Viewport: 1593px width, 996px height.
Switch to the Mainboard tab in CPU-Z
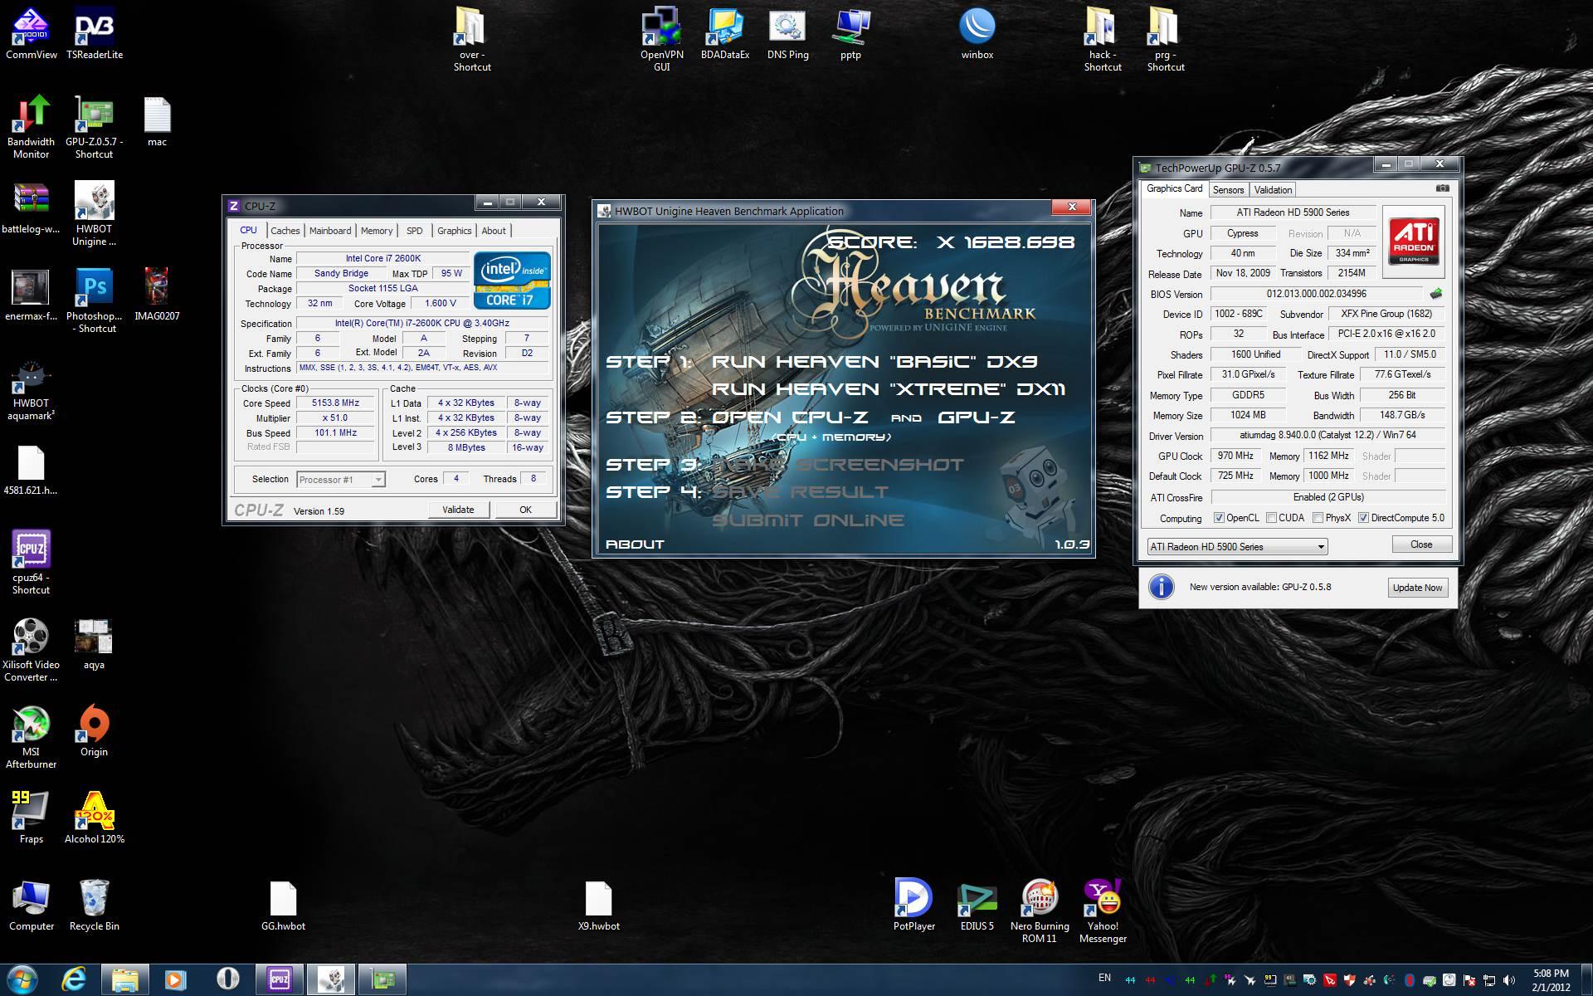coord(330,231)
